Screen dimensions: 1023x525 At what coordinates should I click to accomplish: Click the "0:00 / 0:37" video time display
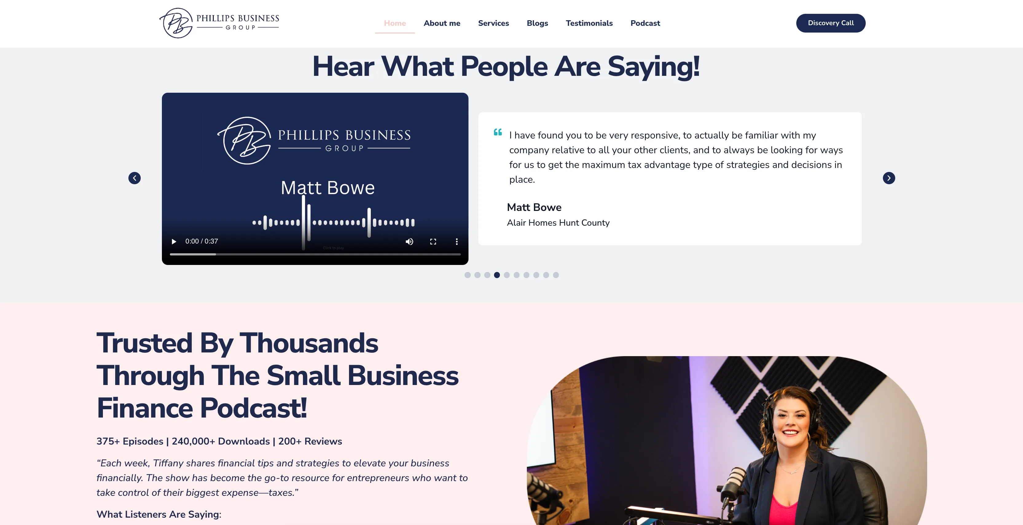click(x=202, y=241)
